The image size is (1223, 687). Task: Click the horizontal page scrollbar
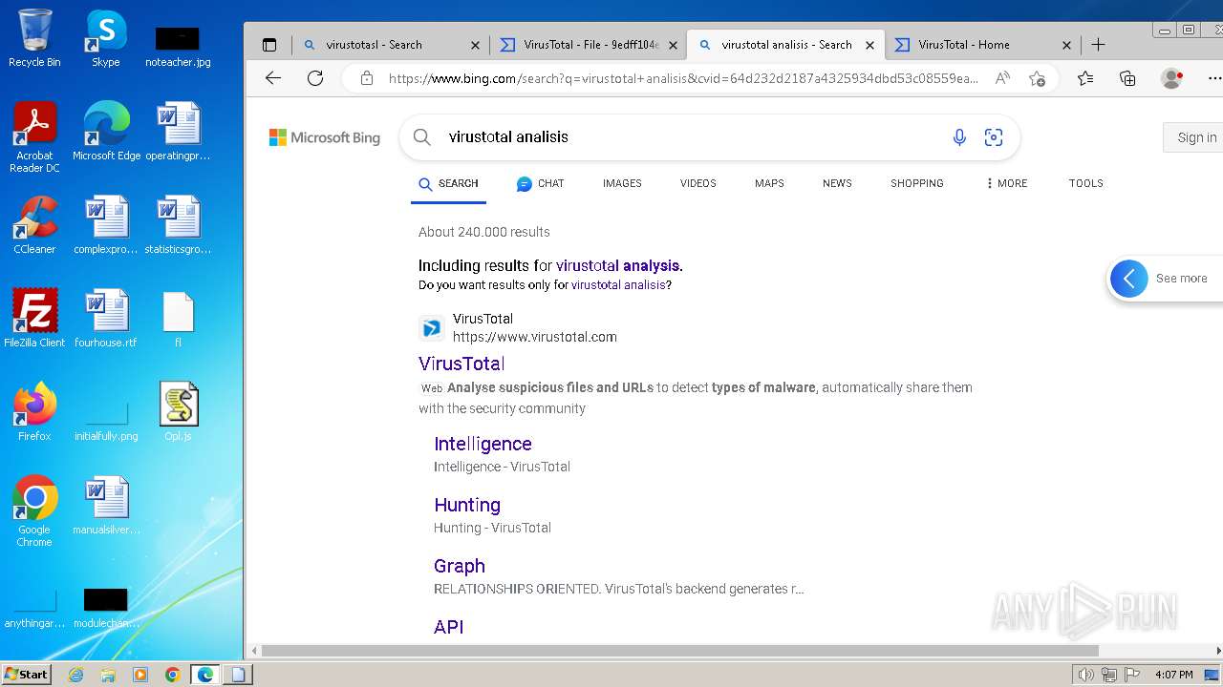pyautogui.click(x=679, y=651)
